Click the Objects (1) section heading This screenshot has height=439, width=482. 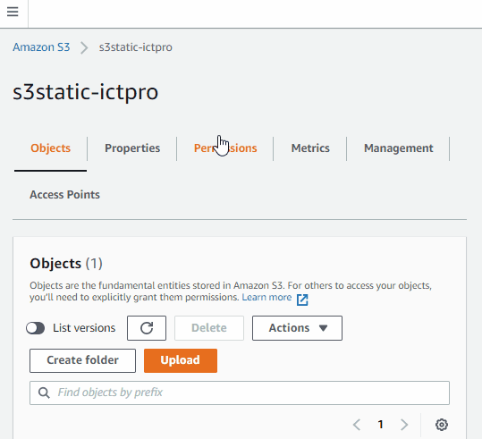pos(66,264)
